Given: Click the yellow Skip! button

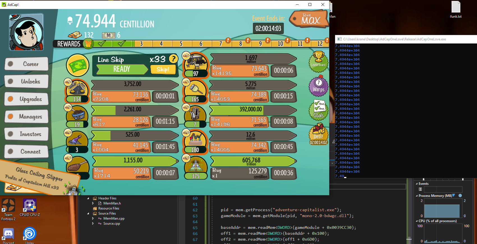Looking at the screenshot, I should pos(163,69).
